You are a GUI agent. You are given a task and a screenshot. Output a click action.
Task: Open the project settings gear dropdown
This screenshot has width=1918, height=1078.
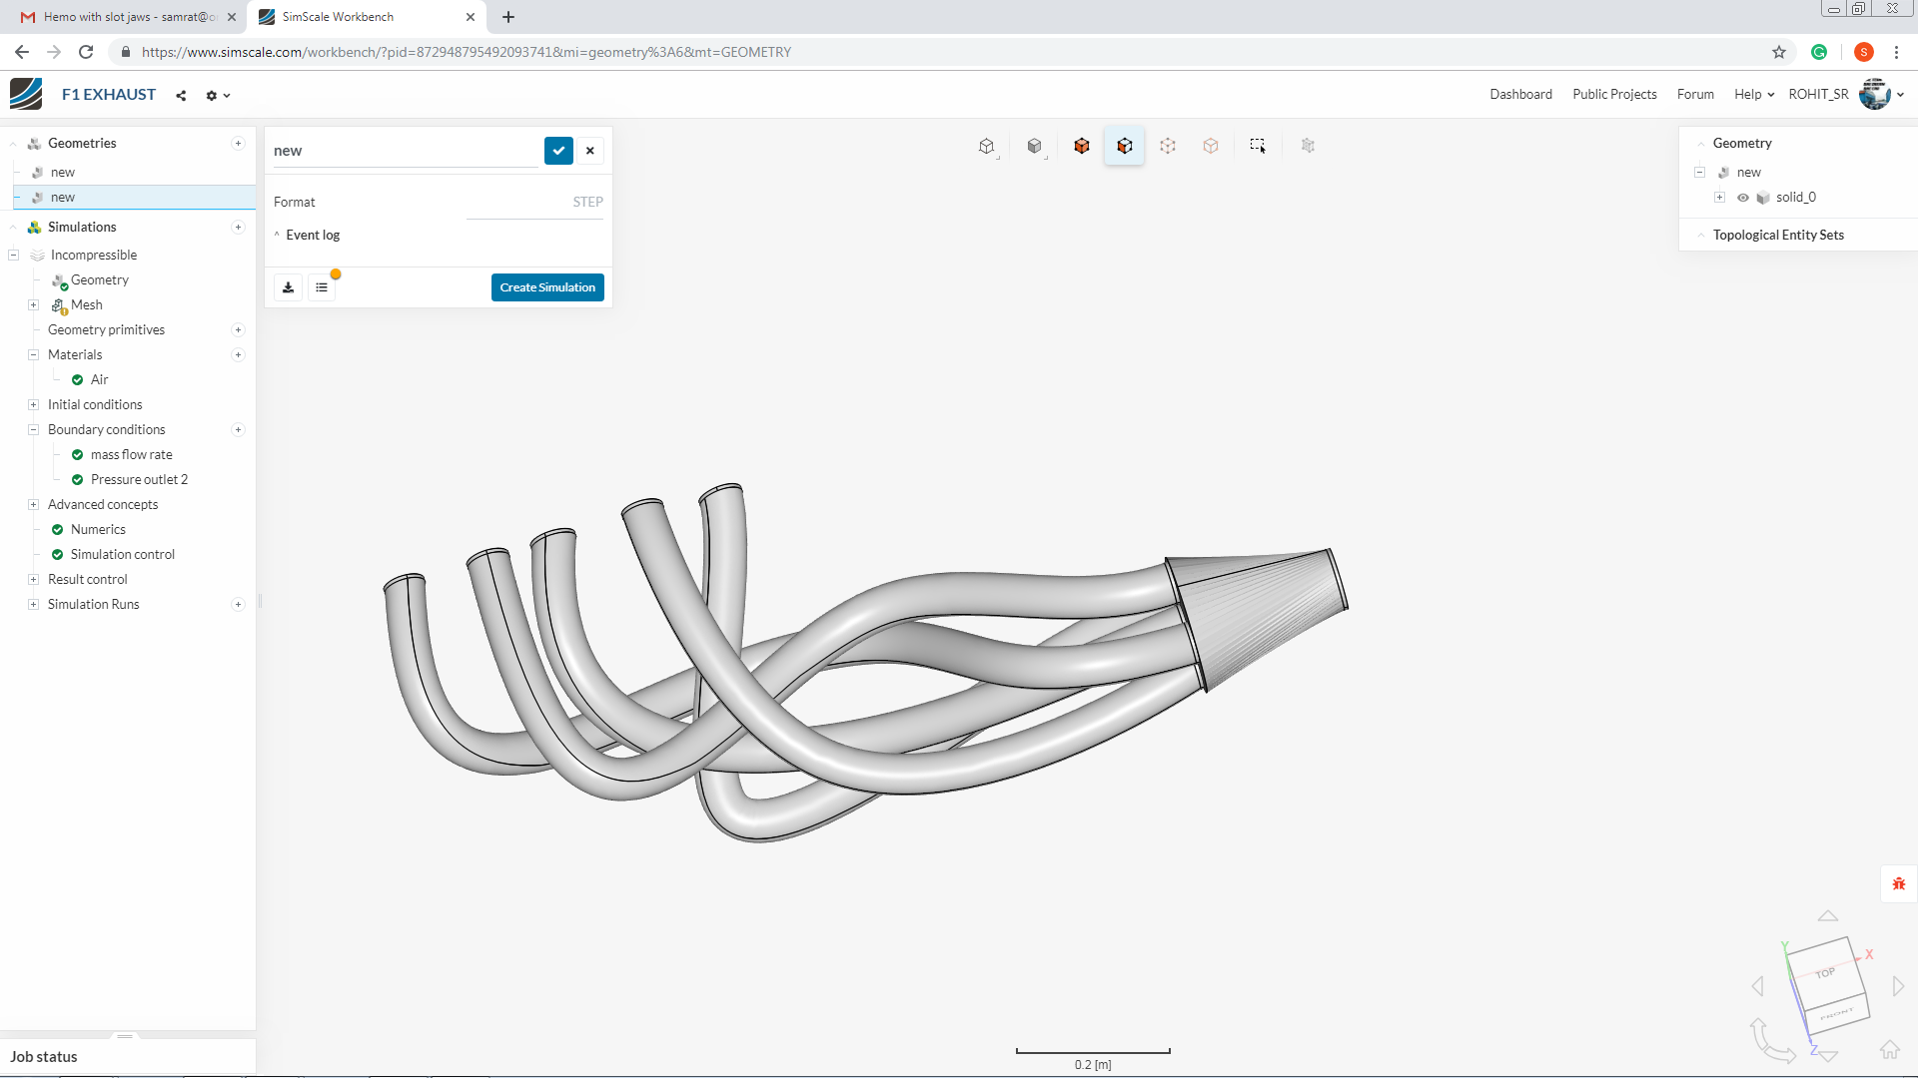click(217, 96)
